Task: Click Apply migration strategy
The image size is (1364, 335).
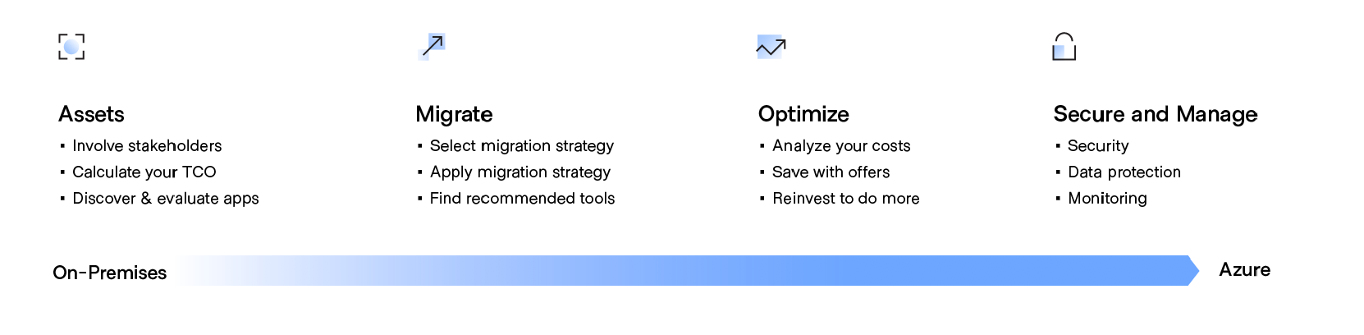Action: pyautogui.click(x=520, y=172)
